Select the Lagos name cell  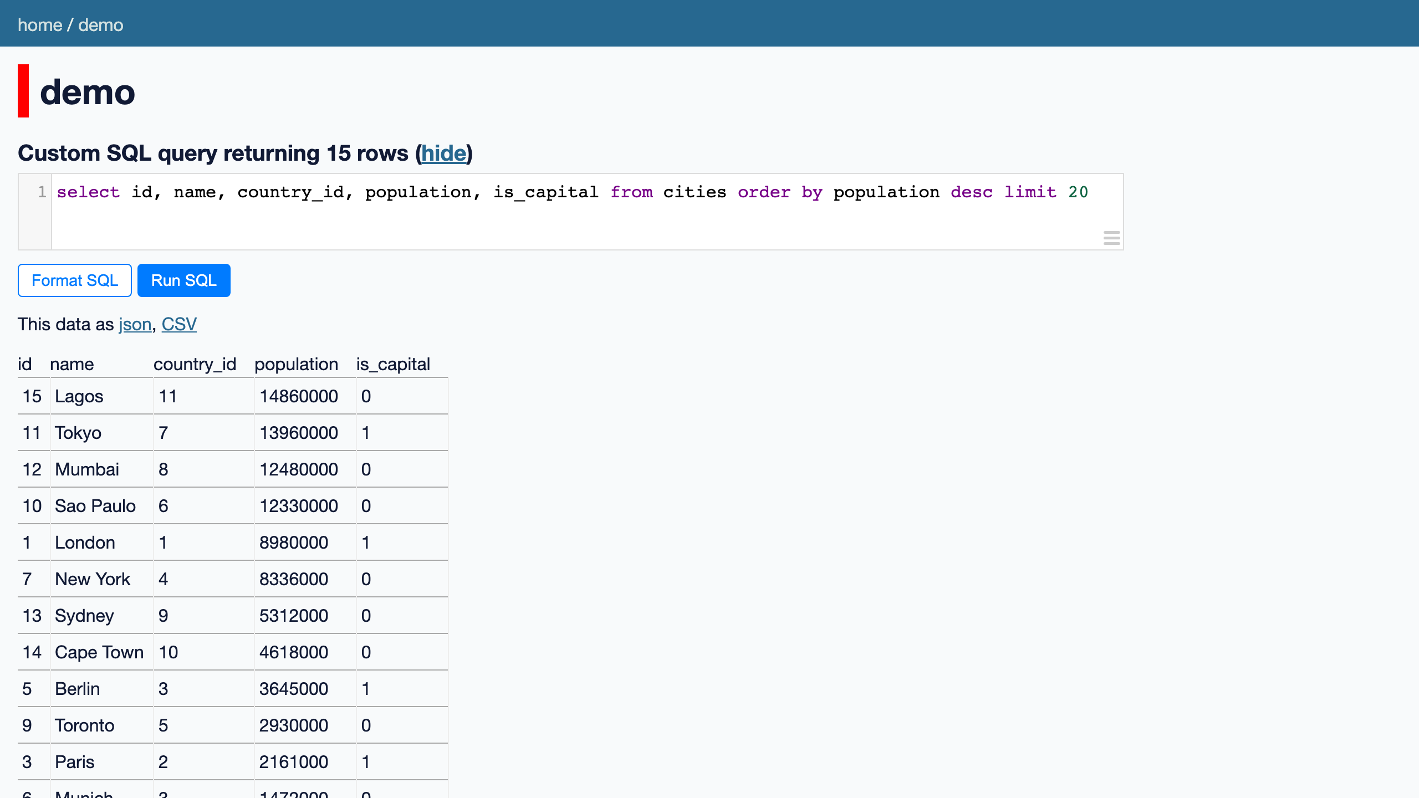tap(101, 396)
